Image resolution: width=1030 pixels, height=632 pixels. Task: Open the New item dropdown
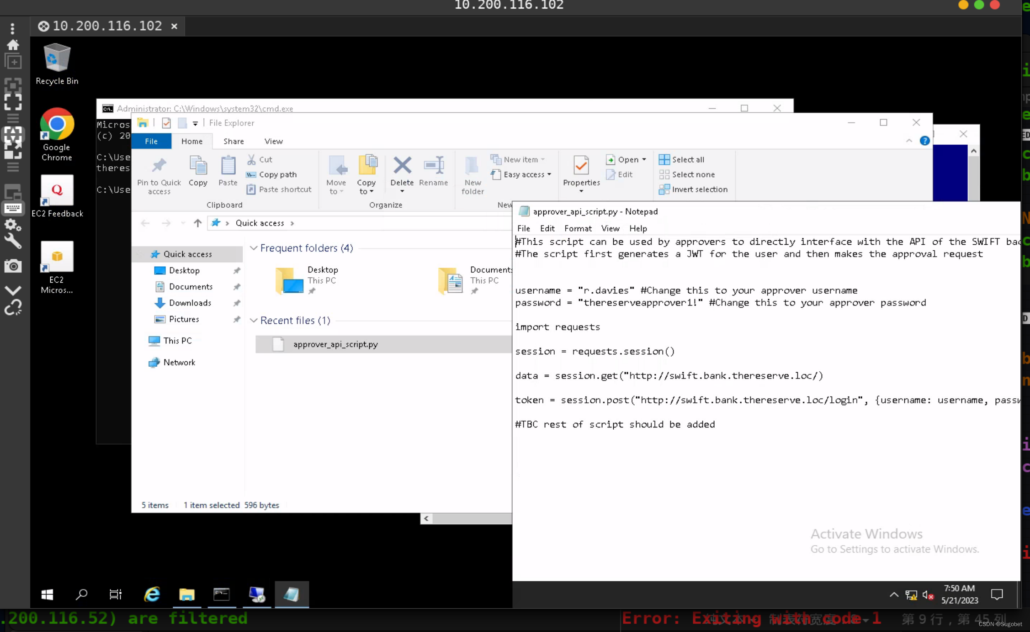pos(518,159)
